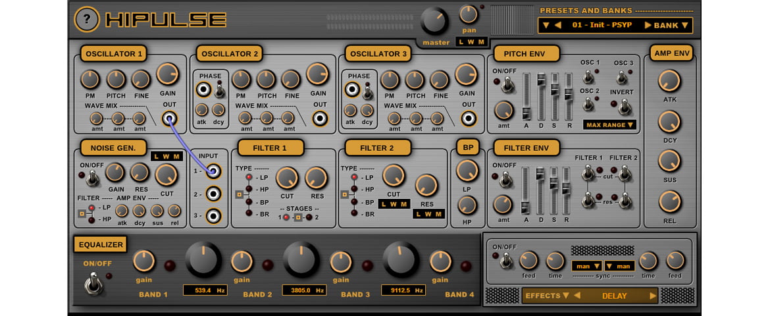This screenshot has width=770, height=316.
Task: Click the BP section LP knob
Action: click(467, 171)
